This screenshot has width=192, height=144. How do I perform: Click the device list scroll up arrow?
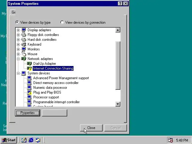coord(118,30)
